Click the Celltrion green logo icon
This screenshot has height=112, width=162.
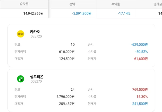click(x=21, y=79)
